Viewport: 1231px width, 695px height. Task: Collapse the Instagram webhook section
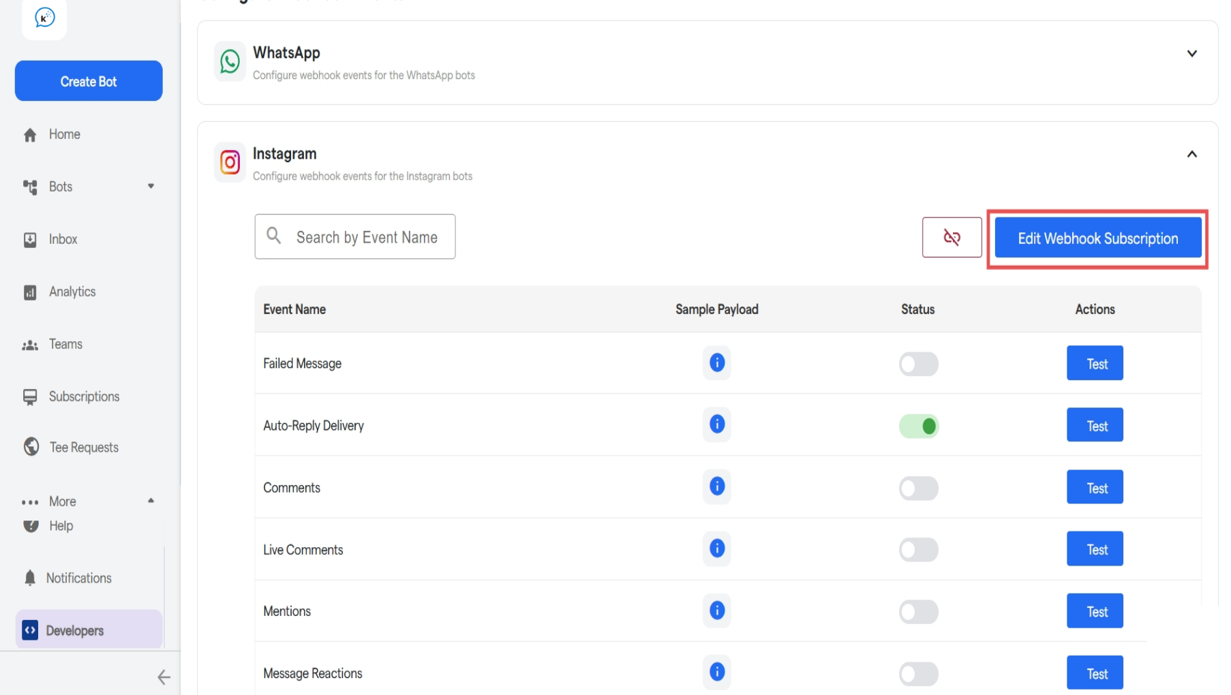(x=1193, y=154)
